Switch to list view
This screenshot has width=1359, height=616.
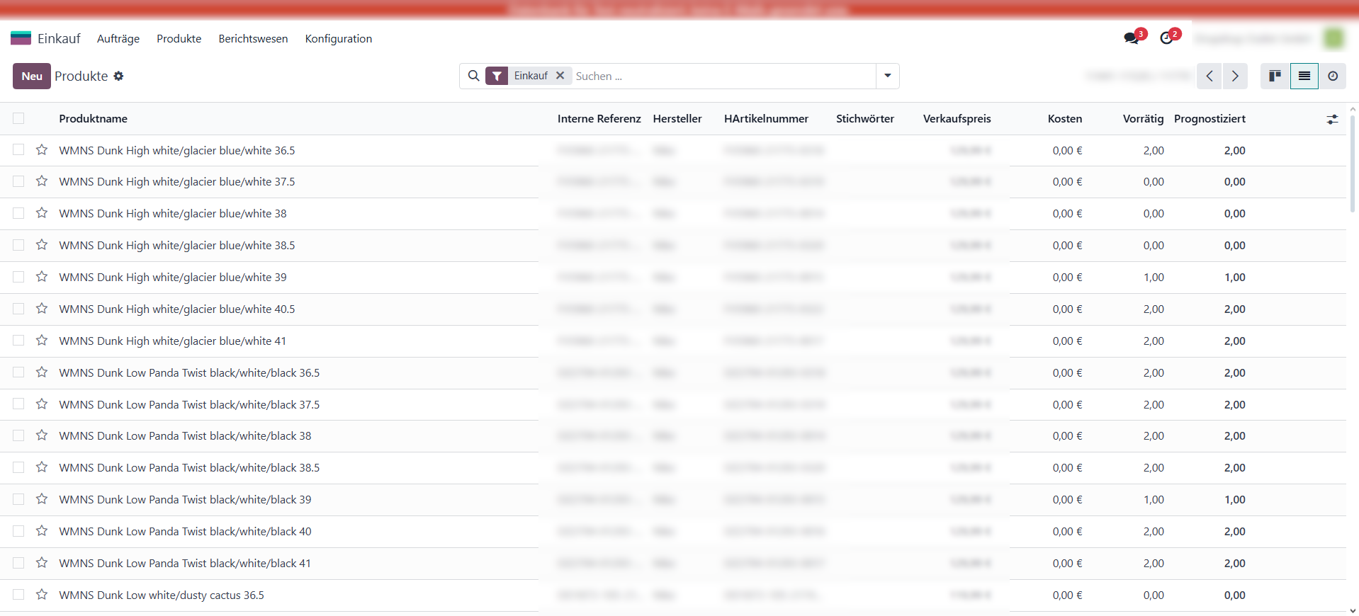coord(1304,76)
